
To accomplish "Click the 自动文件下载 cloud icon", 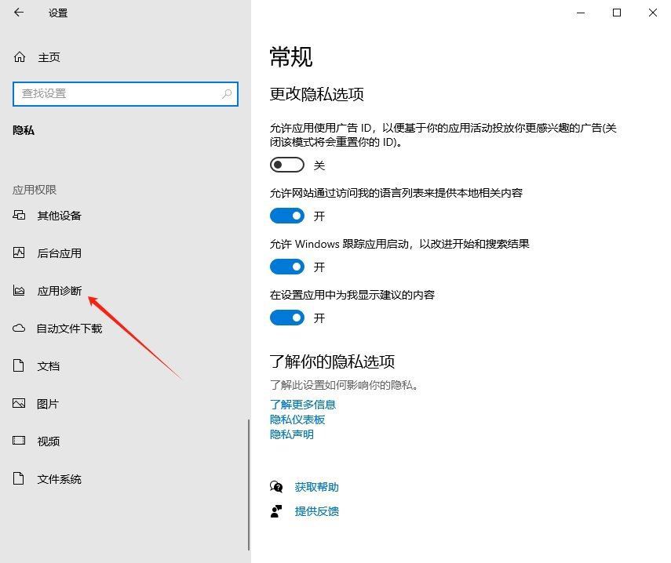I will (x=19, y=328).
